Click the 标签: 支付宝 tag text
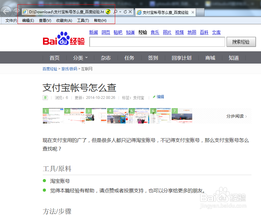Image resolution: width=261 pixels, height=215 pixels. (x=133, y=98)
